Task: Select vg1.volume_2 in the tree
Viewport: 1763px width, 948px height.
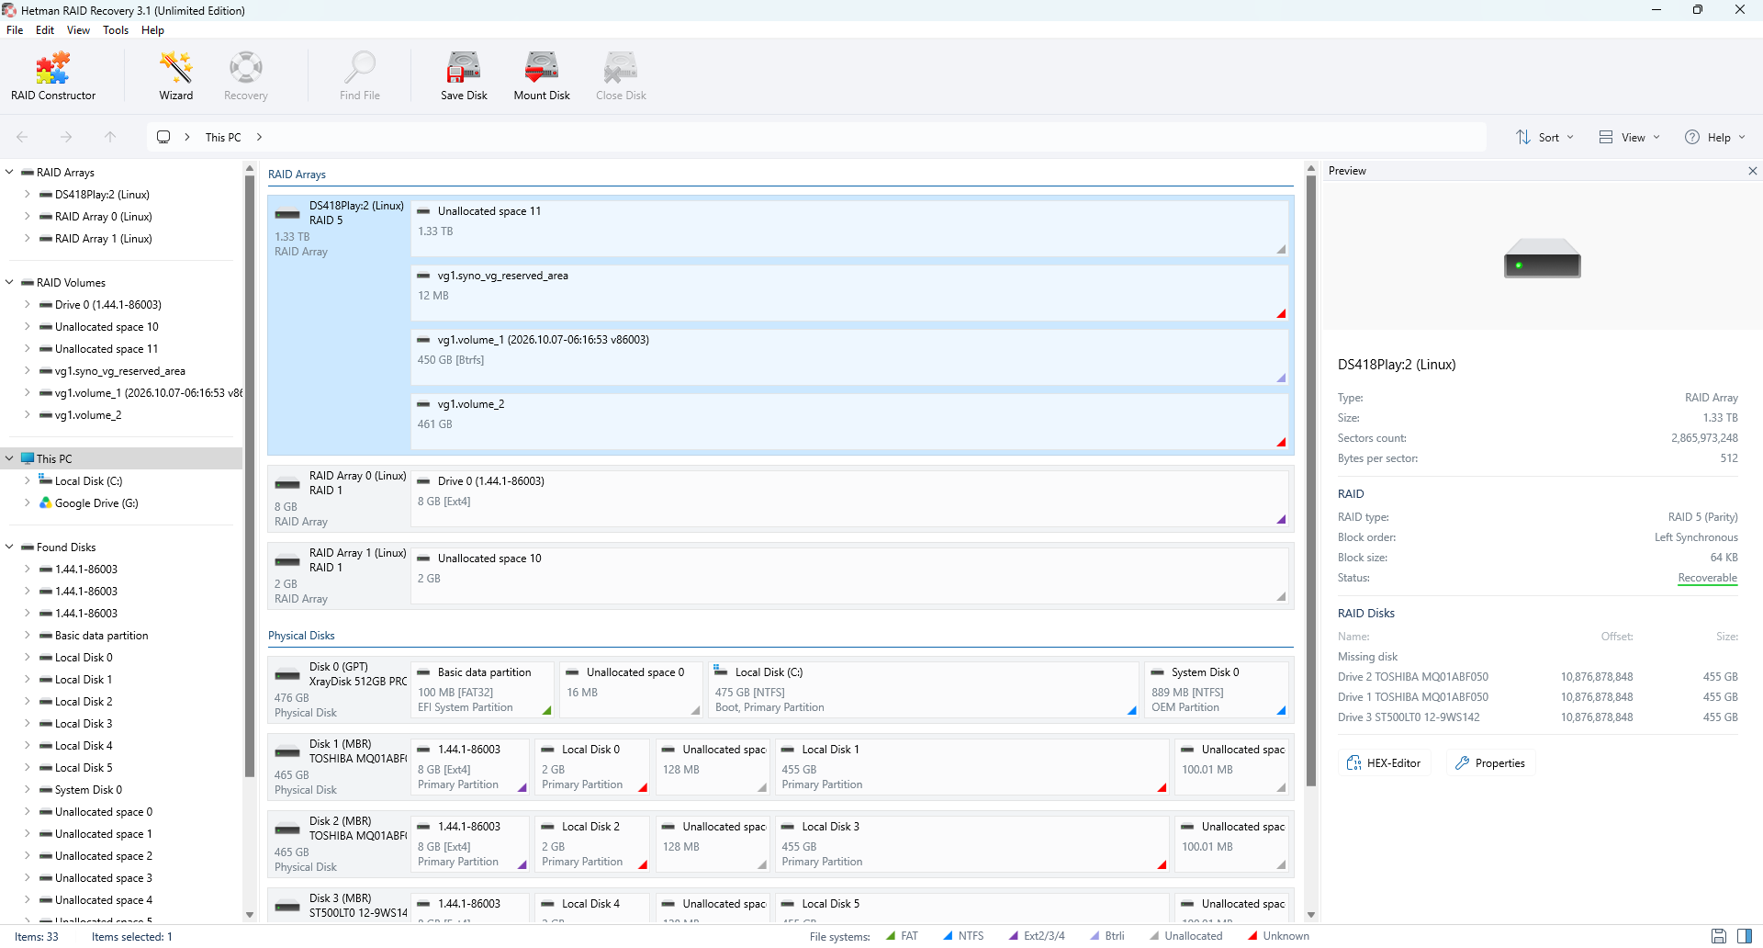Action: 87,414
